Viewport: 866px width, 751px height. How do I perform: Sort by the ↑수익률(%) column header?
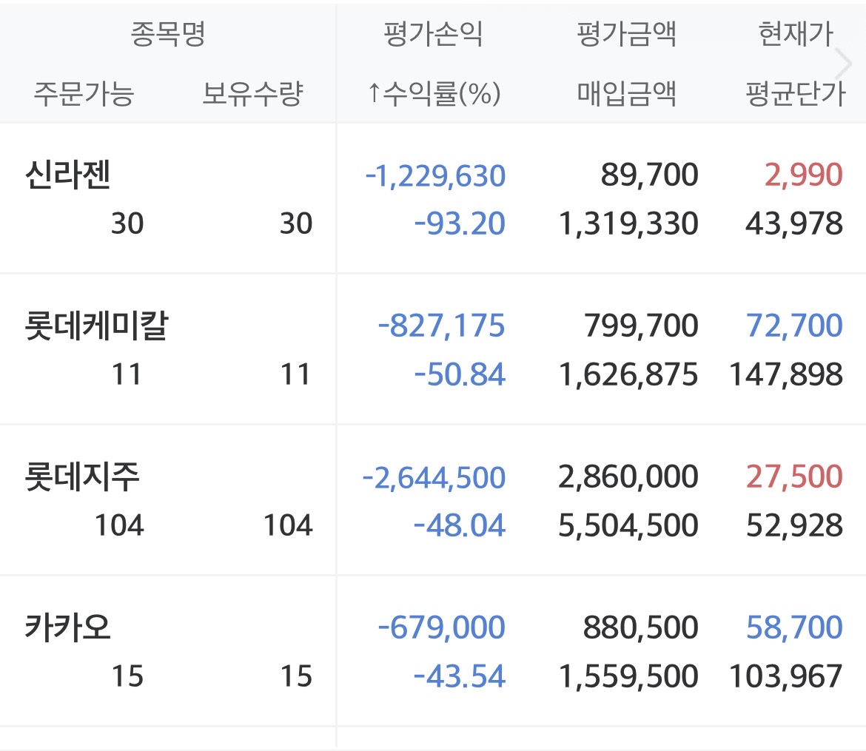(434, 94)
